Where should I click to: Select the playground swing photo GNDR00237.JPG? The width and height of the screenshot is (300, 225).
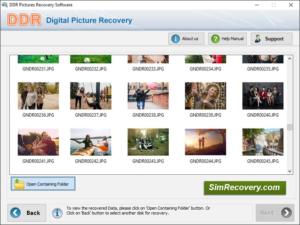91,96
